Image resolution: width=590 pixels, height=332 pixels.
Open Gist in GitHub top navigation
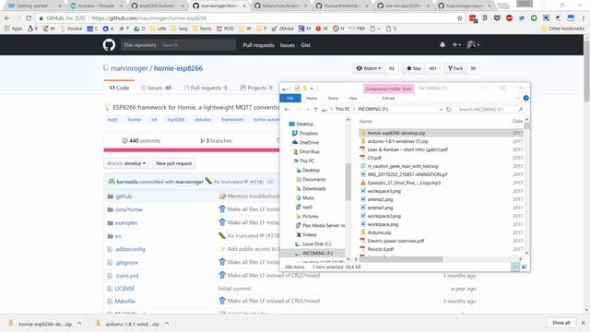[305, 45]
